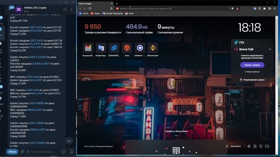This screenshot has width=280, height=157.
Task: Go back in Brave browser
Action: point(80,9)
